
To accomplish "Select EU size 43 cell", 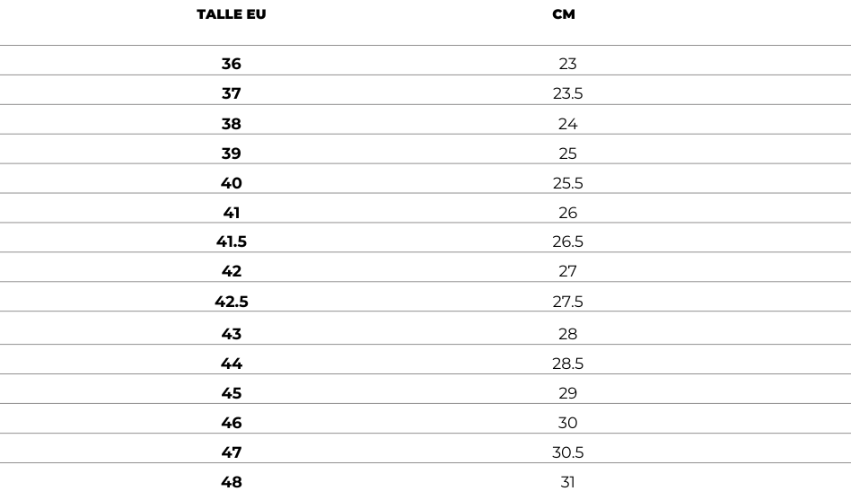I will (x=232, y=334).
